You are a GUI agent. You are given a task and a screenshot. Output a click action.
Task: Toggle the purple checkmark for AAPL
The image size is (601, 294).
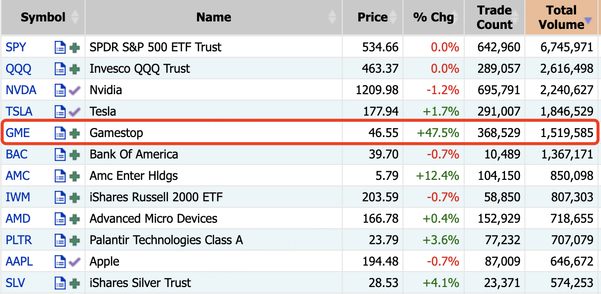pos(75,262)
